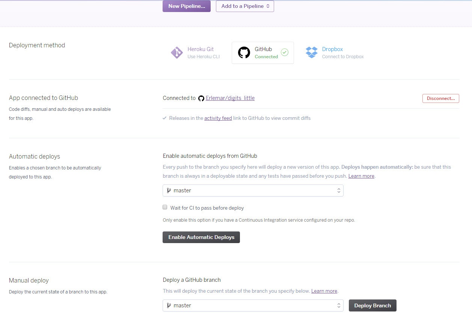Image resolution: width=472 pixels, height=325 pixels.
Task: Click the Heroku Git logo icon
Action: pos(177,53)
